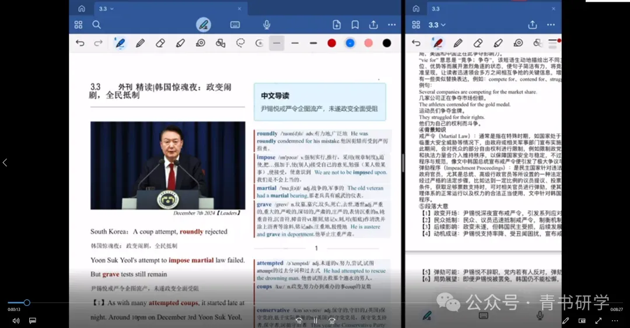Open home in the left note window
Viewport: 630px width, 328px height.
coord(82,8)
